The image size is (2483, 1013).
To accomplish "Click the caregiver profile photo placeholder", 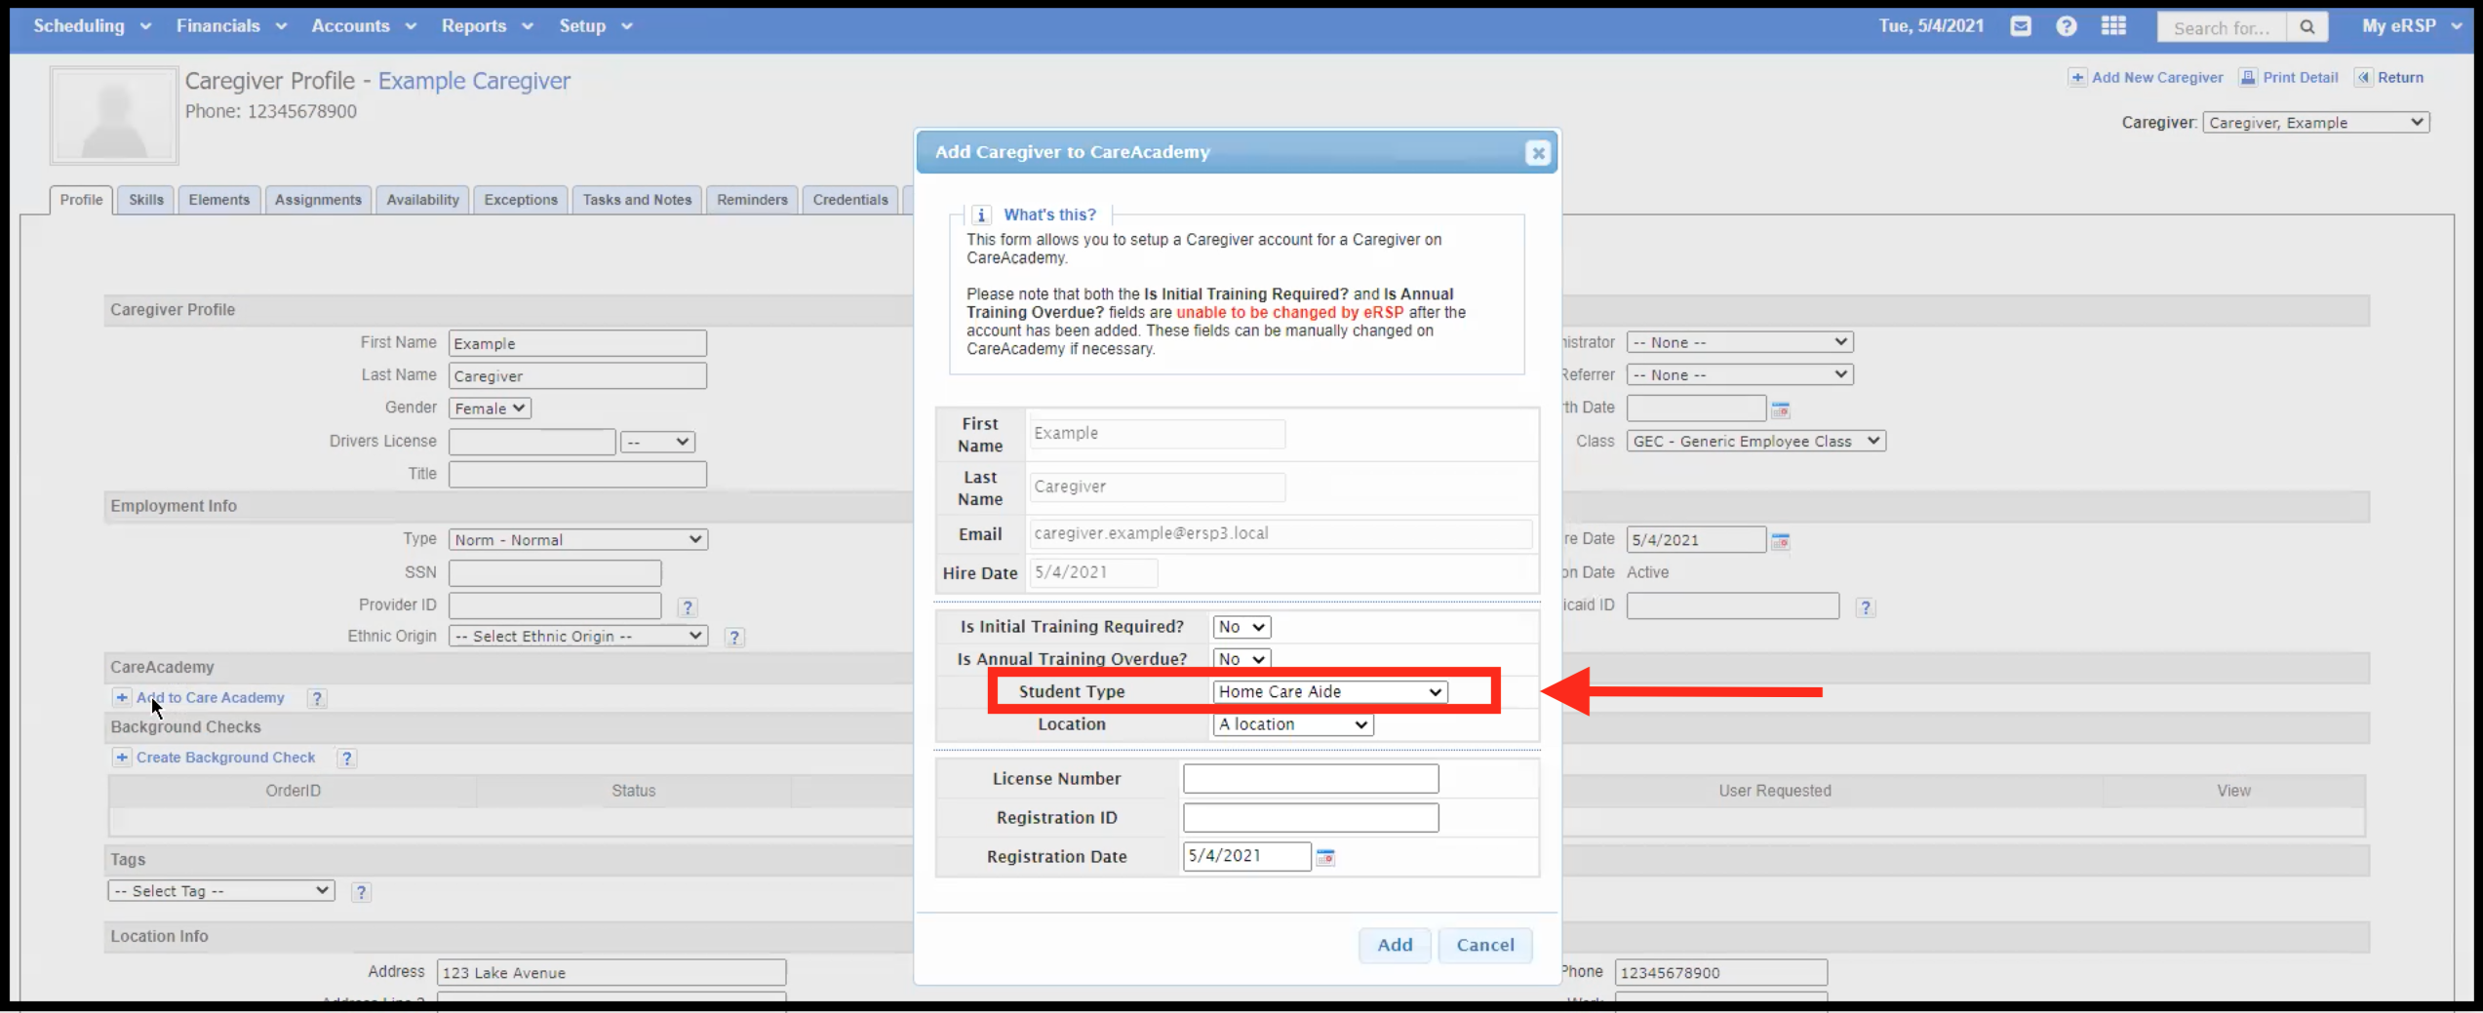I will 114,115.
